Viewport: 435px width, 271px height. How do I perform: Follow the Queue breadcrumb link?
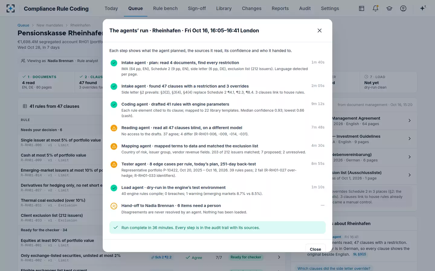[23, 25]
